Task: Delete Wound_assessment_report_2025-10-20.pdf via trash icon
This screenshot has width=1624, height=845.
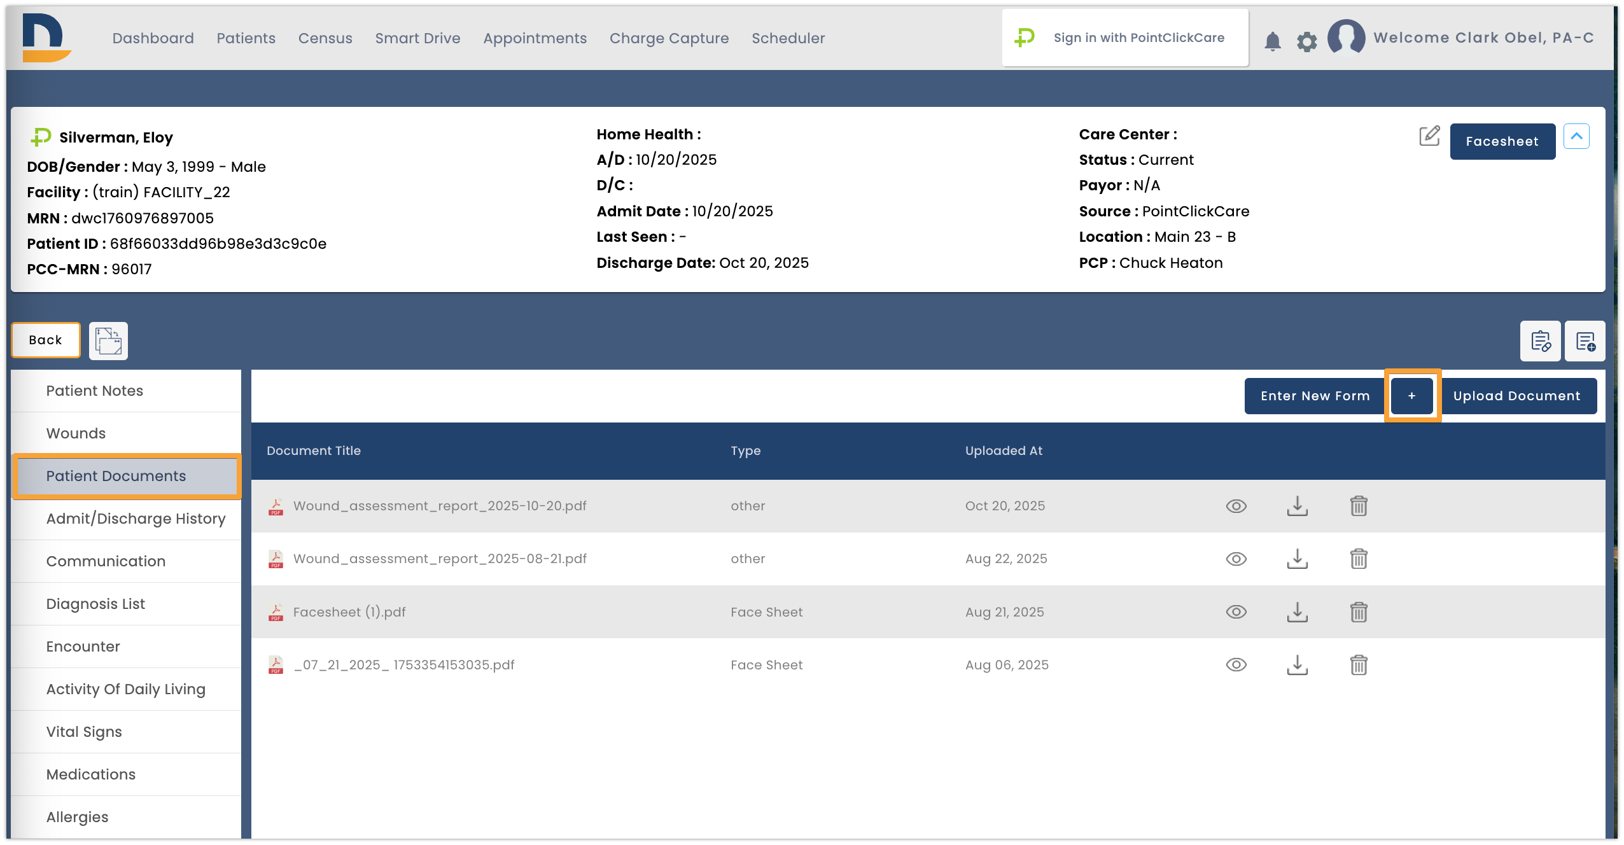Action: [x=1358, y=506]
